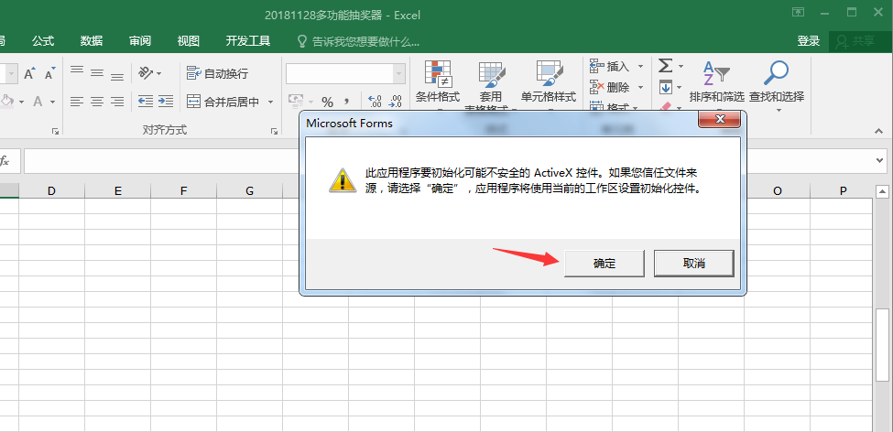Decrease font size with the smaller A icon
Viewport: 893px width, 432px height.
pos(50,73)
